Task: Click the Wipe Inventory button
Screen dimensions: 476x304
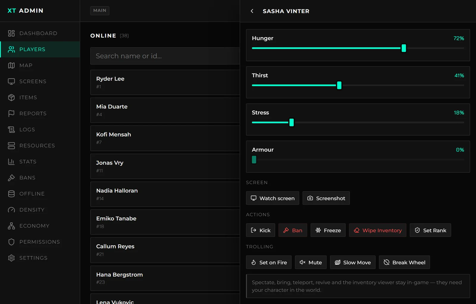Action: click(x=378, y=230)
